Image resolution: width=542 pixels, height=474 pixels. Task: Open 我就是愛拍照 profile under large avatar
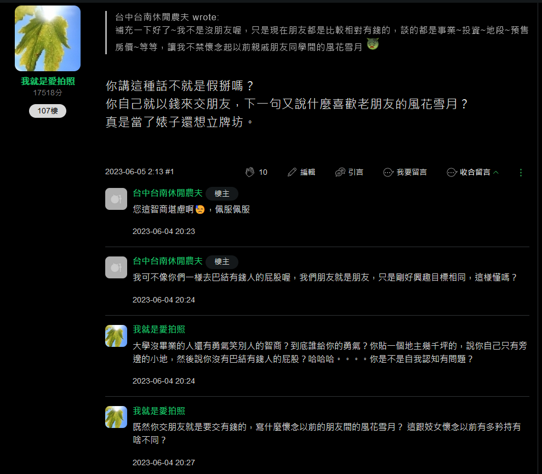(48, 81)
